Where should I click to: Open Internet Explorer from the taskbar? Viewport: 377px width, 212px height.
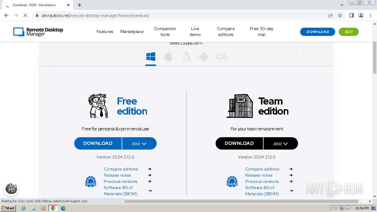tap(23, 208)
